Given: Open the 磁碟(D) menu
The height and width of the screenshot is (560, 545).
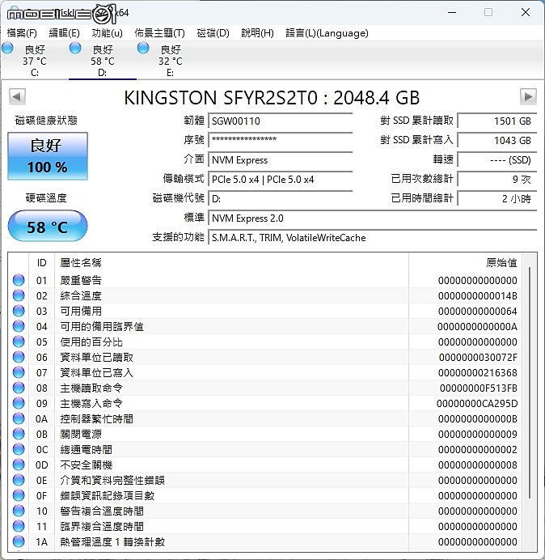Looking at the screenshot, I should [213, 33].
